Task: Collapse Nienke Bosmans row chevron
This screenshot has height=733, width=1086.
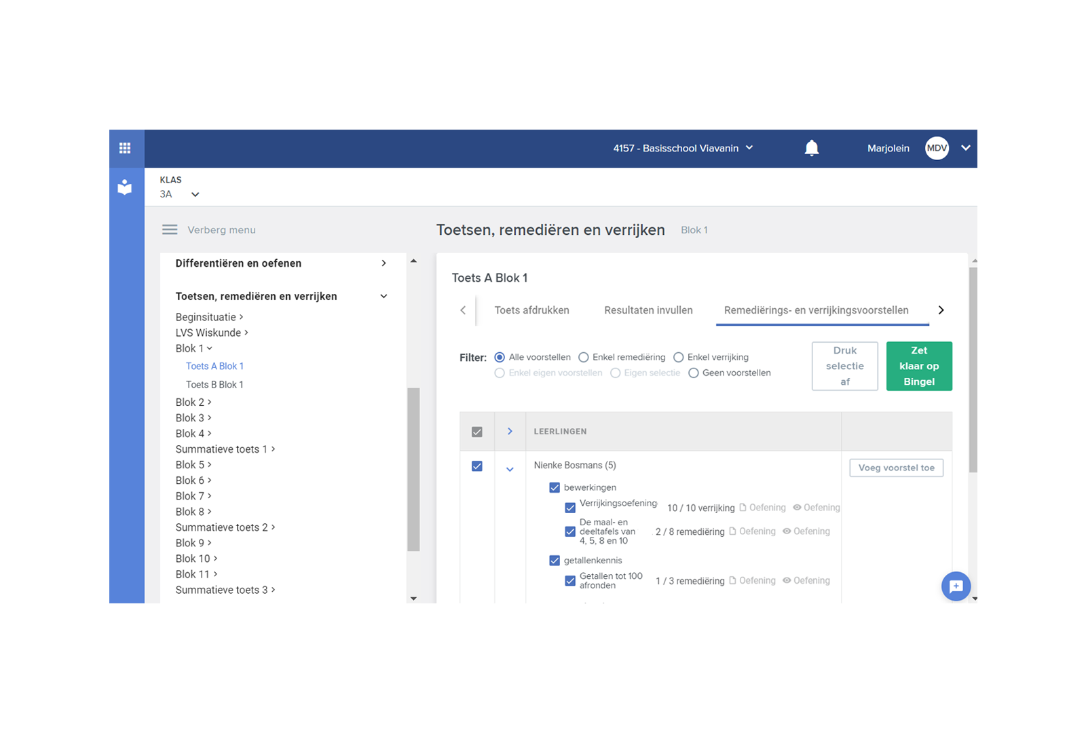Action: click(x=510, y=469)
